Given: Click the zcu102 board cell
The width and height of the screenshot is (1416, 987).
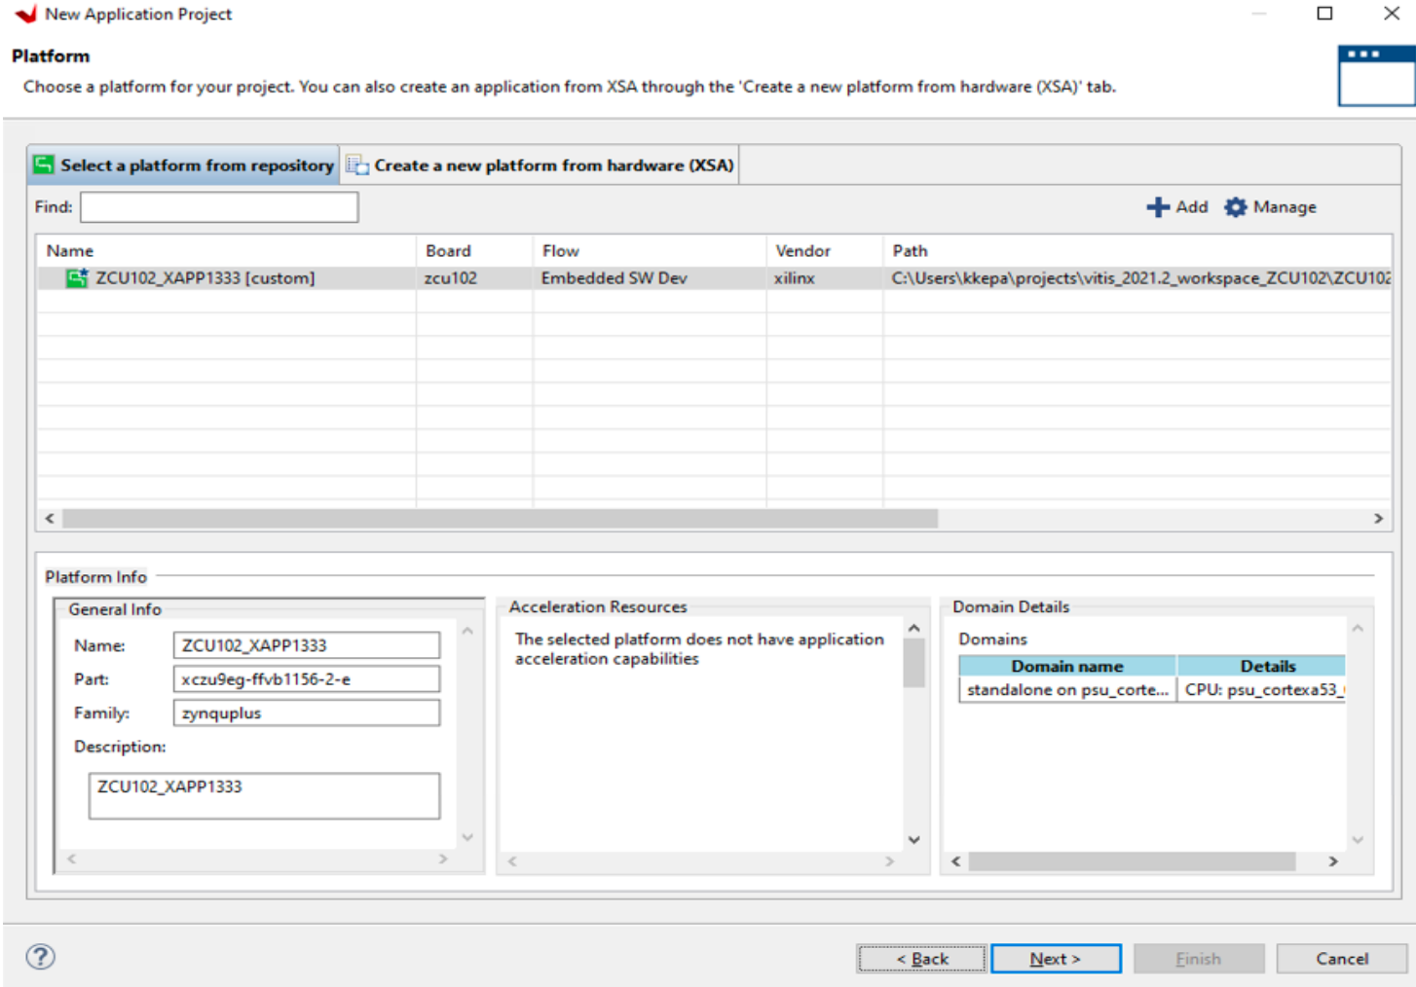Looking at the screenshot, I should pos(451,278).
